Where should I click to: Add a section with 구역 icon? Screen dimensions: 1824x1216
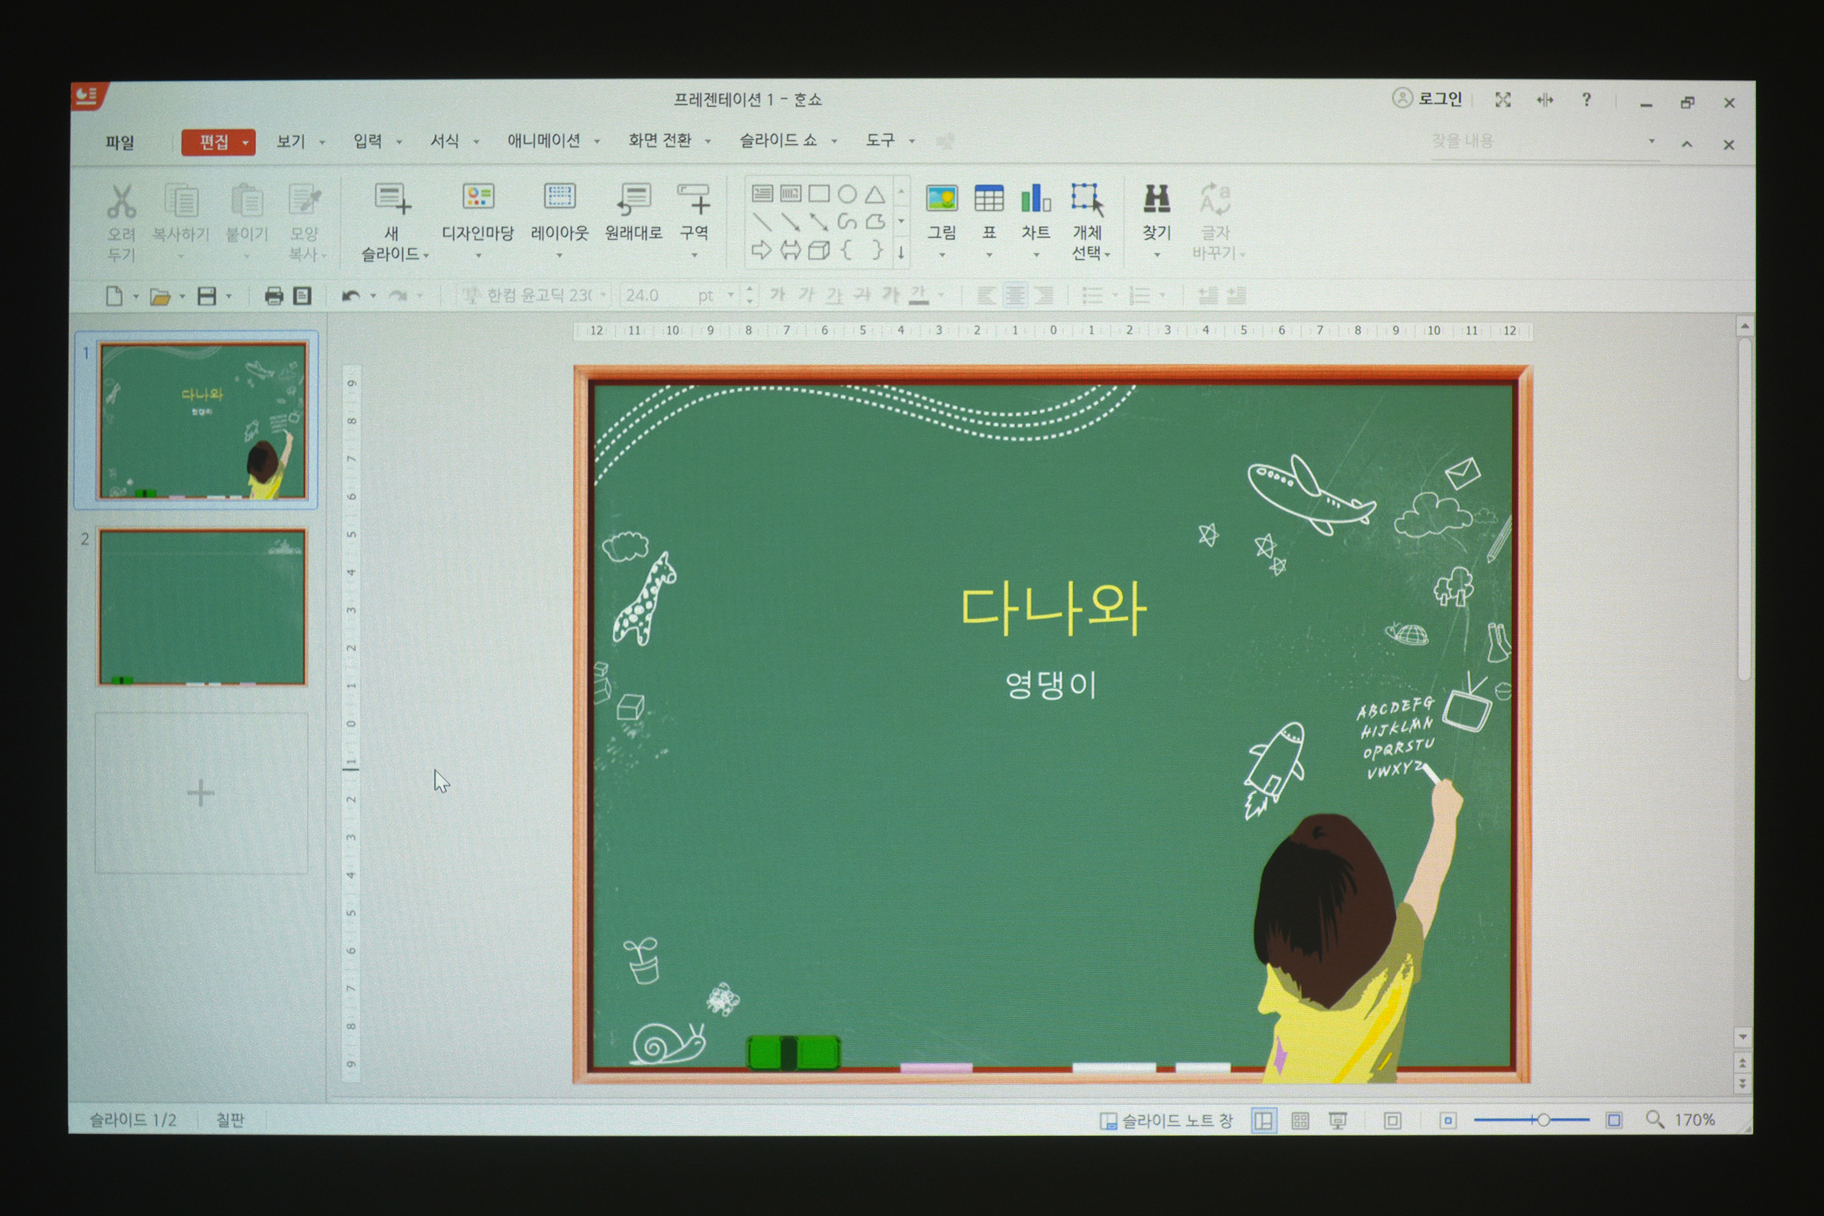(x=693, y=199)
